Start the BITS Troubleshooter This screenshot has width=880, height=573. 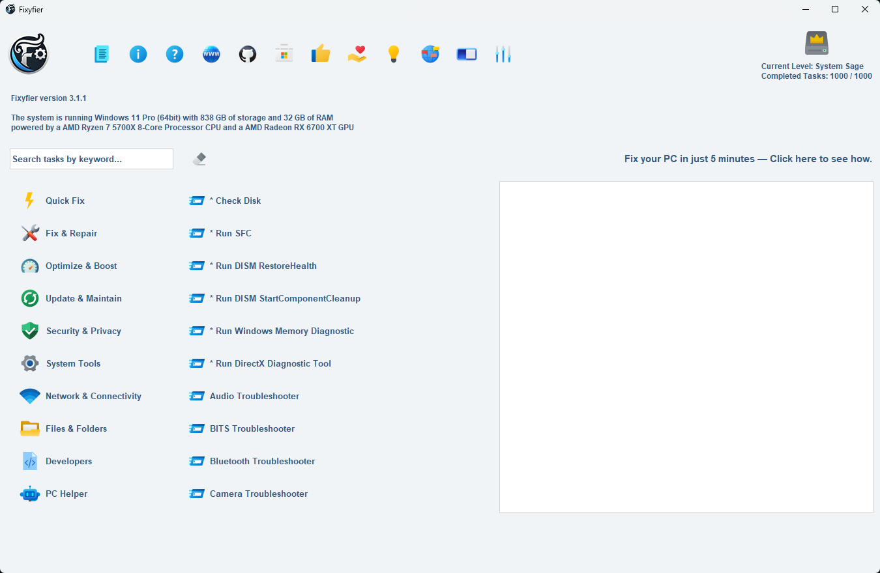pos(242,428)
